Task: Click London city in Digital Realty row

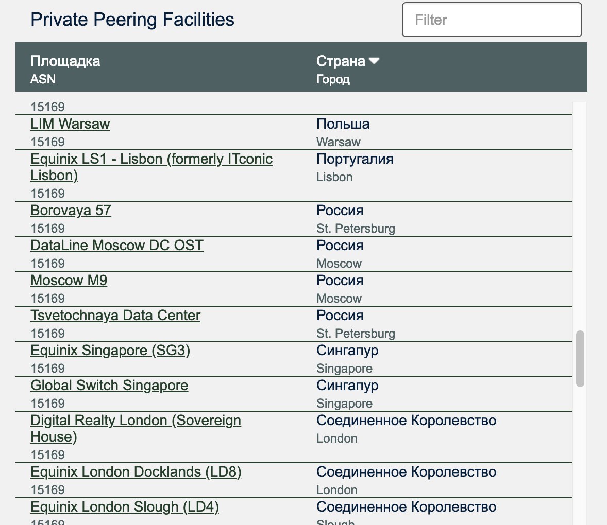Action: 337,439
